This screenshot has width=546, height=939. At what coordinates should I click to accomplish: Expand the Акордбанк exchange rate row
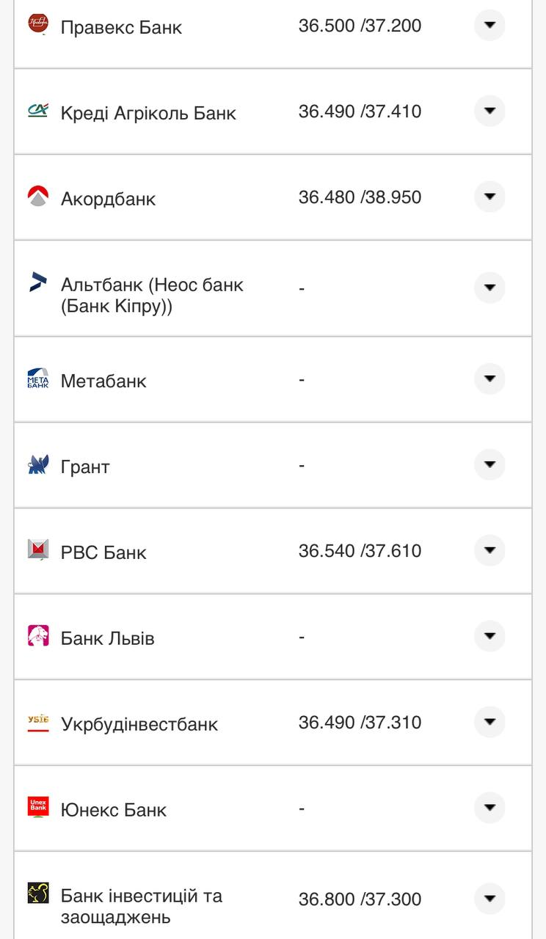tap(489, 197)
